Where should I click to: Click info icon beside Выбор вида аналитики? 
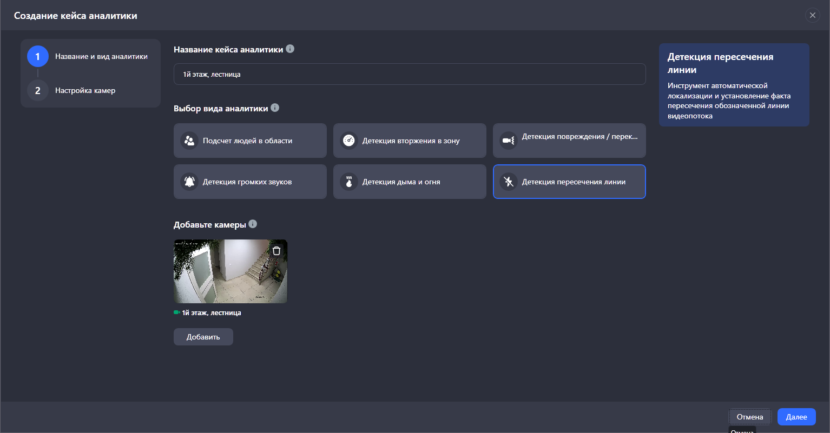(275, 108)
